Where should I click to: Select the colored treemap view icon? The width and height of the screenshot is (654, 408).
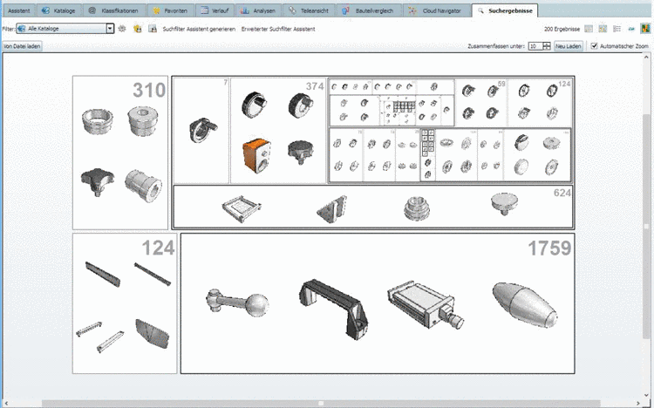tap(645, 29)
